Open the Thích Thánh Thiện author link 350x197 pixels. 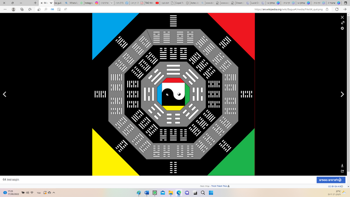pyautogui.click(x=220, y=187)
